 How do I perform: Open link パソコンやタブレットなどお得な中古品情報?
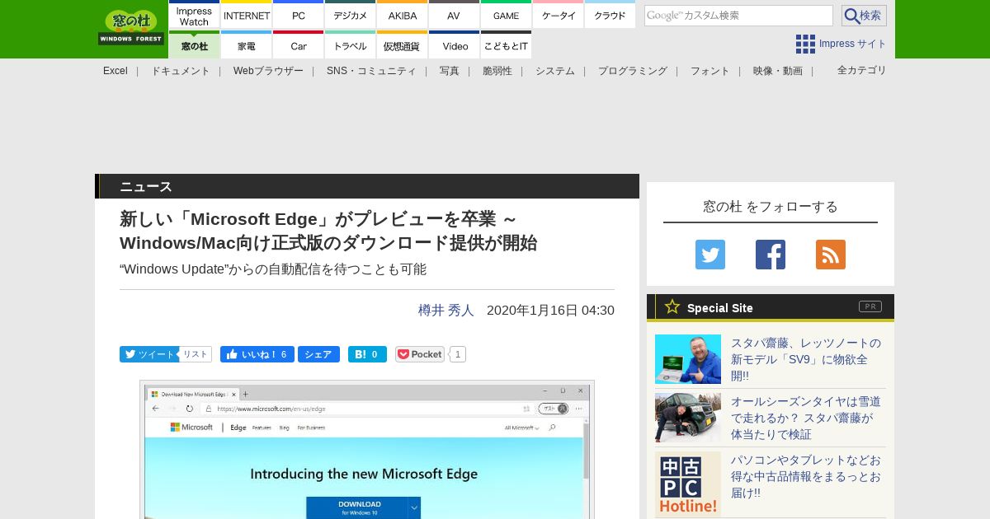[x=806, y=476]
